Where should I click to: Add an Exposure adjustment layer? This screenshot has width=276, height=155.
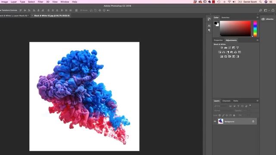click(x=234, y=48)
